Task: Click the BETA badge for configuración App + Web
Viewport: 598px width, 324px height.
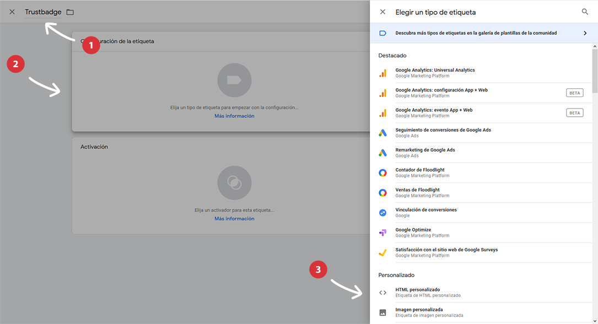Action: [x=574, y=93]
